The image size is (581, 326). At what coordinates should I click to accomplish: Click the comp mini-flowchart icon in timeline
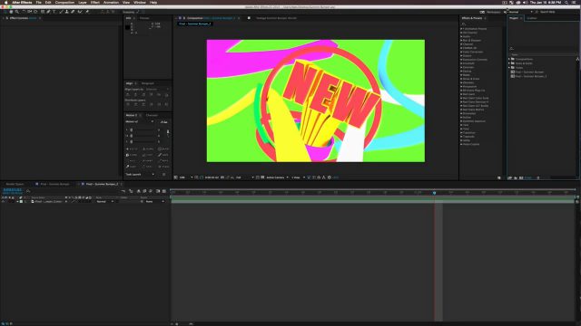pos(123,191)
